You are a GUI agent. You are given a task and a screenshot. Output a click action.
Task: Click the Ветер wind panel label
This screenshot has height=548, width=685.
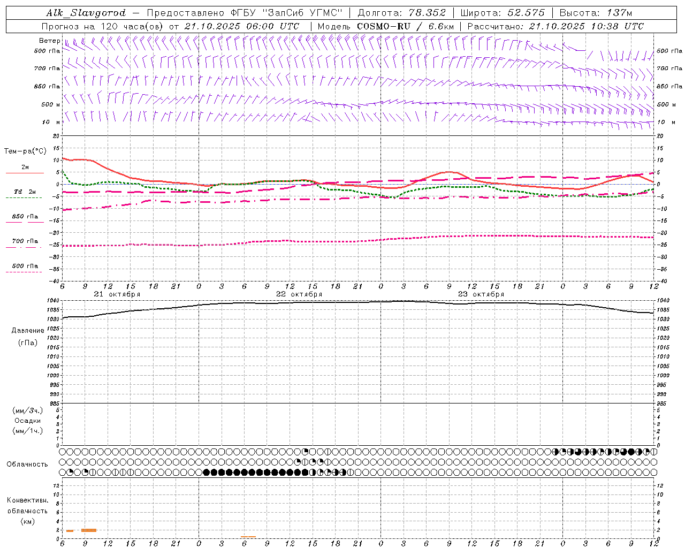pos(49,41)
